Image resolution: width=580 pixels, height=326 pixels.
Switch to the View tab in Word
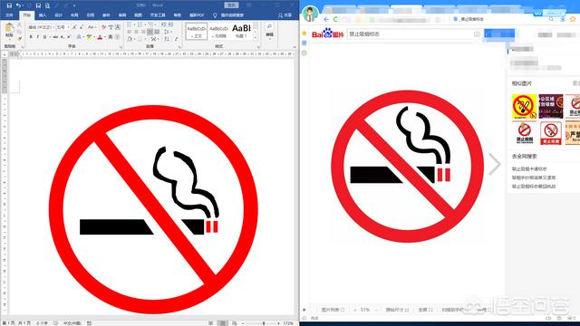(138, 15)
